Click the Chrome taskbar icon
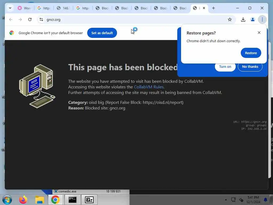Image resolution: width=273 pixels, height=205 pixels. (x=55, y=200)
